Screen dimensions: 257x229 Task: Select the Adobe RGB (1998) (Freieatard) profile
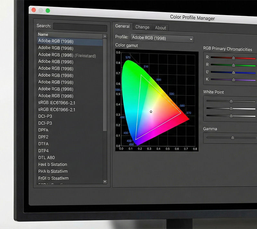click(x=67, y=55)
